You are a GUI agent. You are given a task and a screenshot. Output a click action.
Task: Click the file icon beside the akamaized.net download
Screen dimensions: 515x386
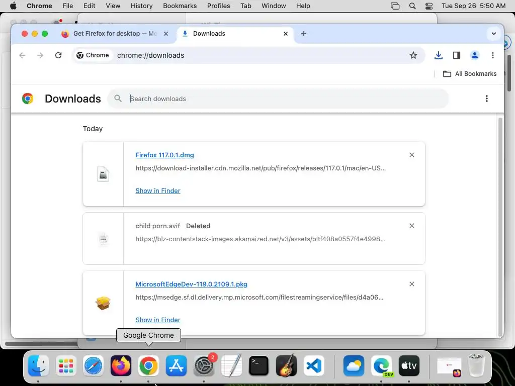[x=103, y=239]
